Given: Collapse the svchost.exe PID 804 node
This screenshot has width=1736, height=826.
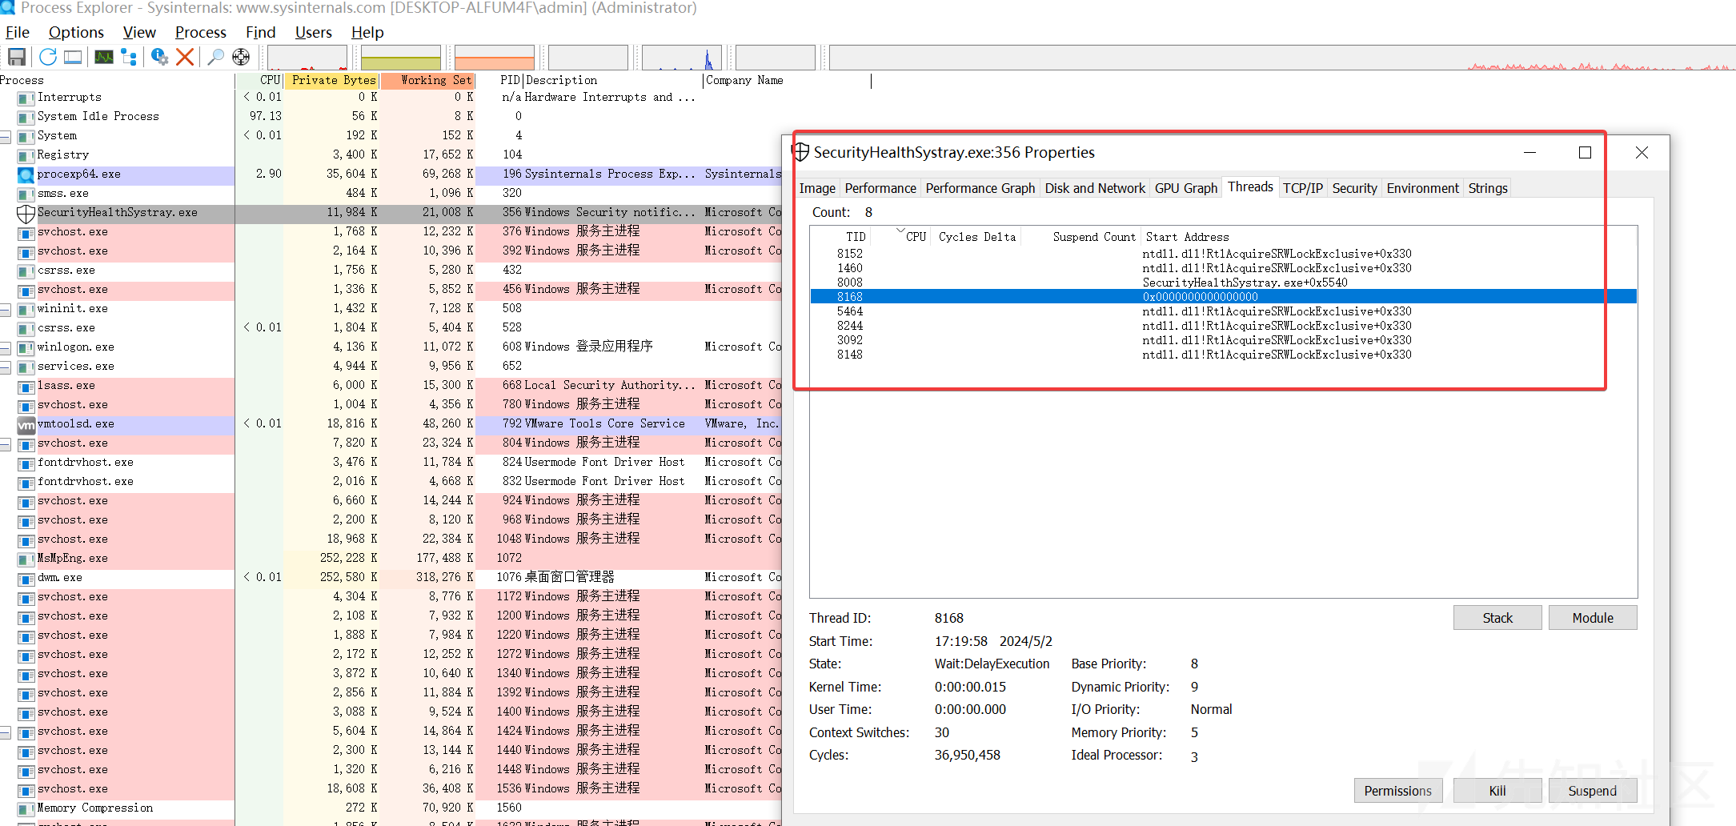Looking at the screenshot, I should [x=5, y=443].
